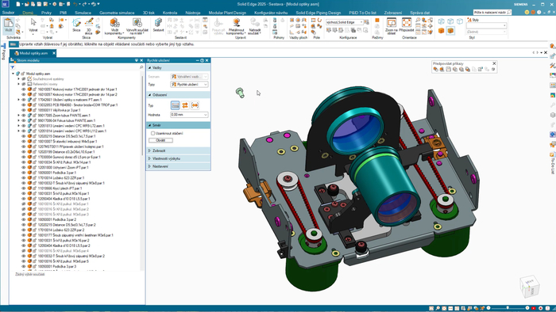Click the shaded with edges view style icon
Image resolution: width=556 pixels, height=312 pixels.
click(450, 31)
